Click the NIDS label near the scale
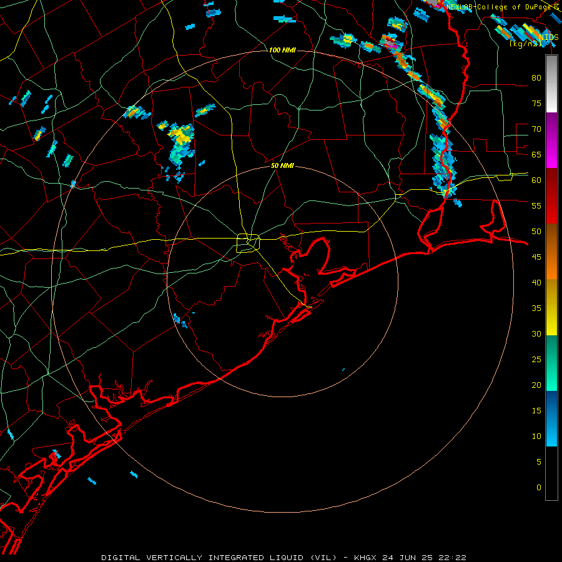The height and width of the screenshot is (562, 562). [548, 37]
